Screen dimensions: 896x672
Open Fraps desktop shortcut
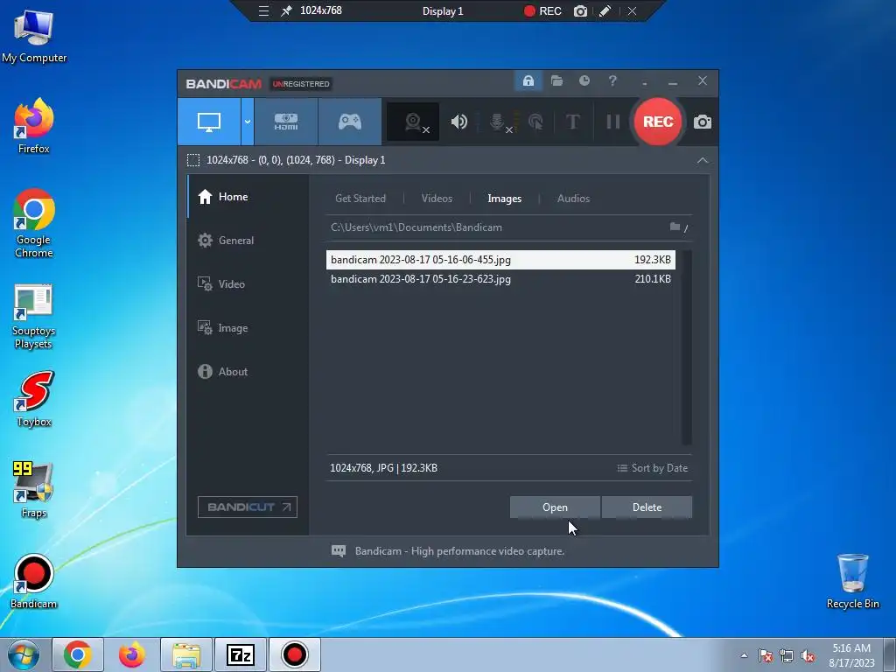[34, 490]
